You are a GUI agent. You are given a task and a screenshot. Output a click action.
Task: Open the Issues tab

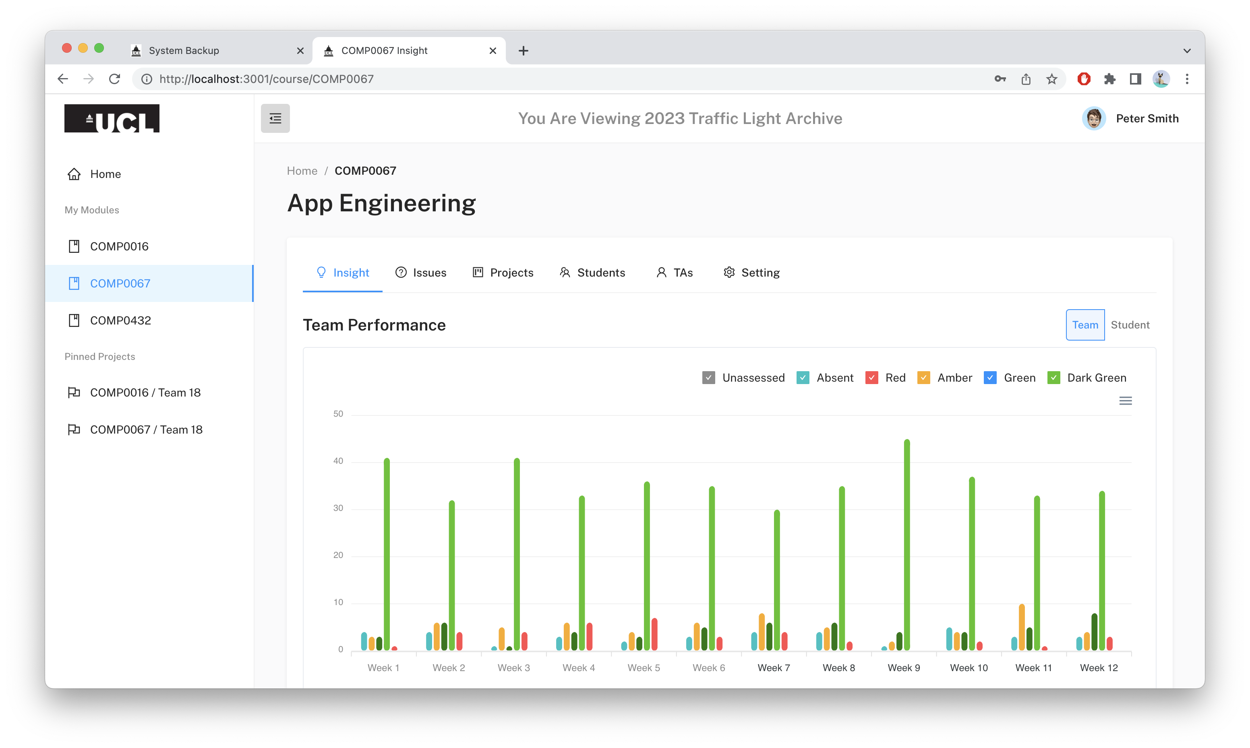pos(421,273)
